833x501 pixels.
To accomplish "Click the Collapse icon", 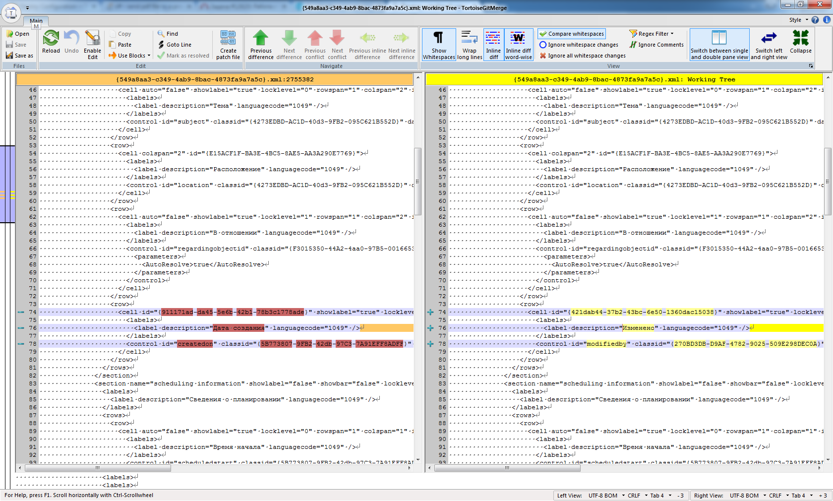I will point(800,39).
